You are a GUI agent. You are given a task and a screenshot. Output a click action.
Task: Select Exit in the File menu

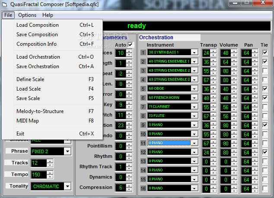tap(55, 134)
